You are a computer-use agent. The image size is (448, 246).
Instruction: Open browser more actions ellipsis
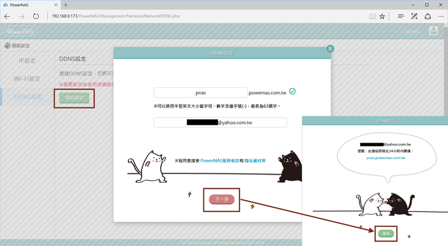point(441,16)
